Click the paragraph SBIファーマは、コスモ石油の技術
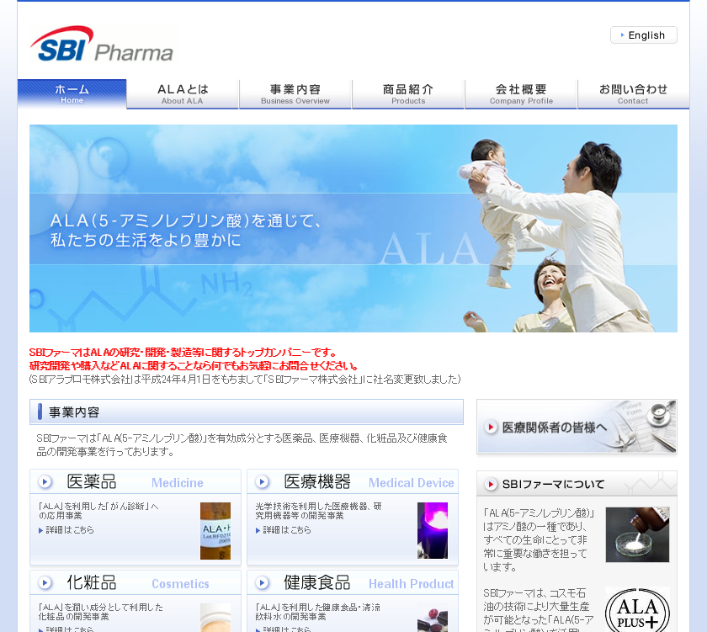The width and height of the screenshot is (707, 632). [x=539, y=610]
